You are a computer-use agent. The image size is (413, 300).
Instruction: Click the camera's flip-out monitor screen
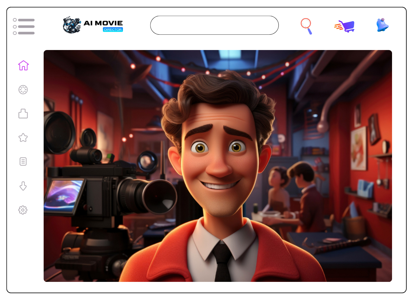coord(64,195)
